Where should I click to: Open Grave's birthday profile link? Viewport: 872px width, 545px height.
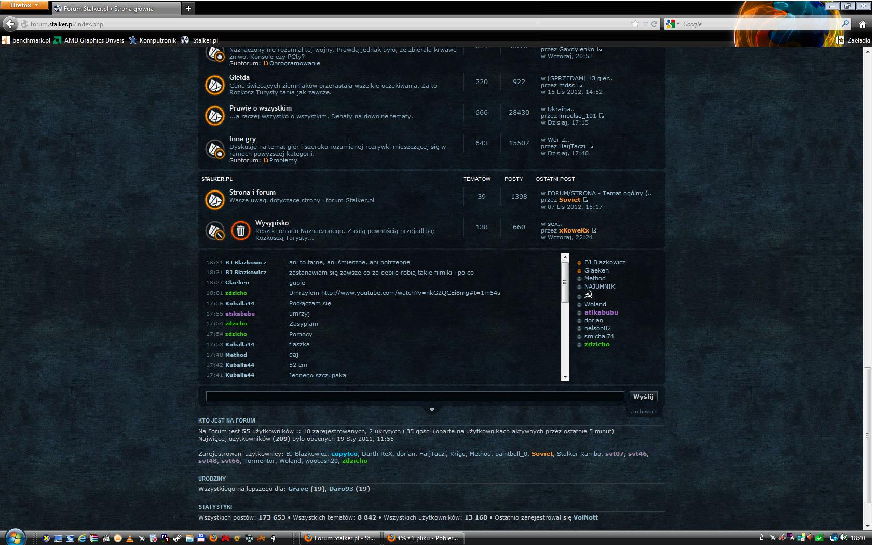coord(298,489)
